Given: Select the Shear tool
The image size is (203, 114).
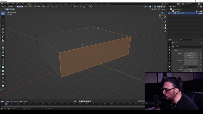Looking at the screenshot, I should [x=3, y=85].
